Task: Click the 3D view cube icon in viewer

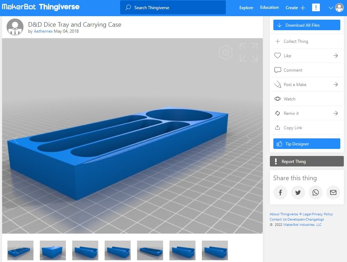Action: [x=226, y=52]
